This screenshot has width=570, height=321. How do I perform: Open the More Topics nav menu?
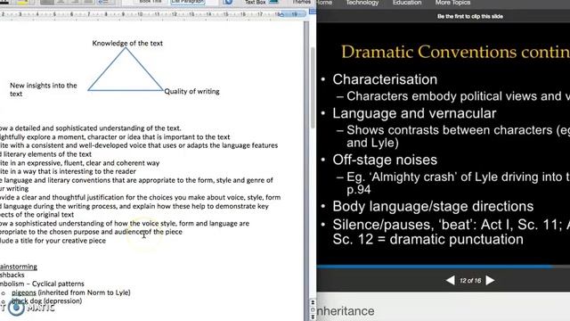pyautogui.click(x=452, y=3)
